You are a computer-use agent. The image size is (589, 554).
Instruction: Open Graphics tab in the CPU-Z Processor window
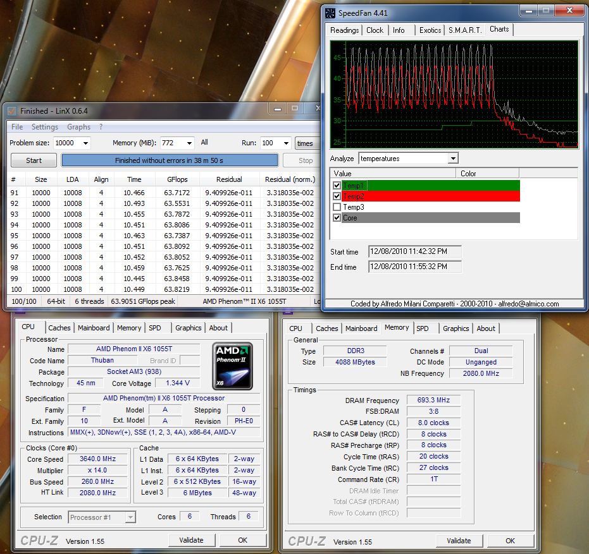[188, 328]
